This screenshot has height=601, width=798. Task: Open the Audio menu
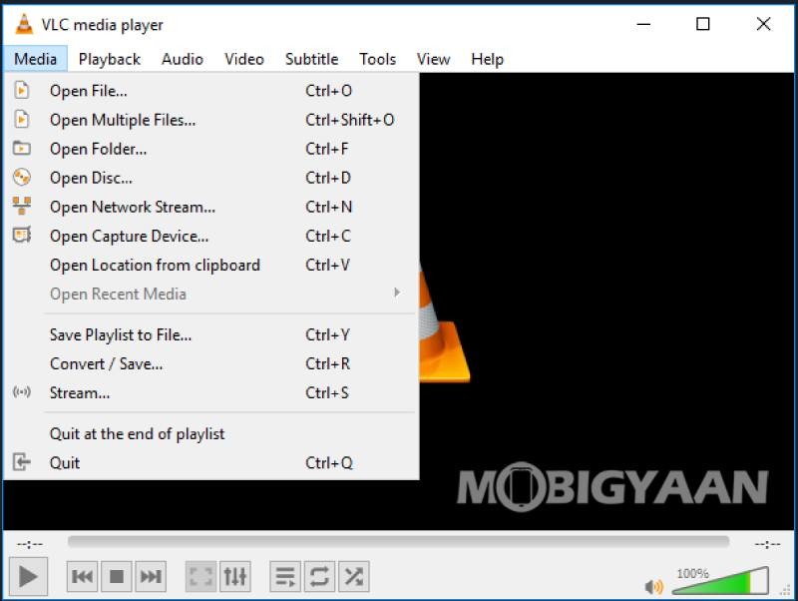183,59
